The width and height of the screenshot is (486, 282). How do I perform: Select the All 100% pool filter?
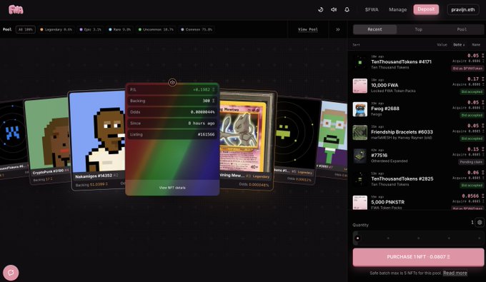pos(26,29)
